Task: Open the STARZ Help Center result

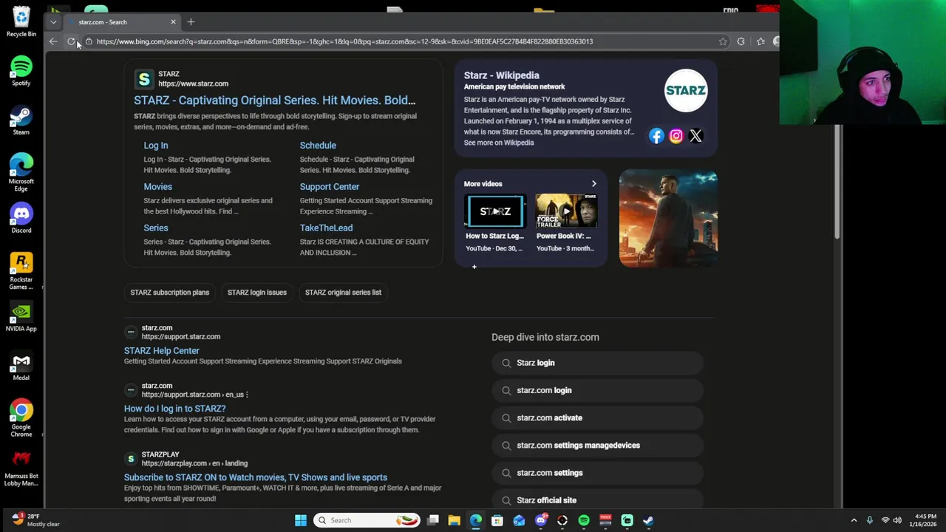Action: [x=162, y=351]
